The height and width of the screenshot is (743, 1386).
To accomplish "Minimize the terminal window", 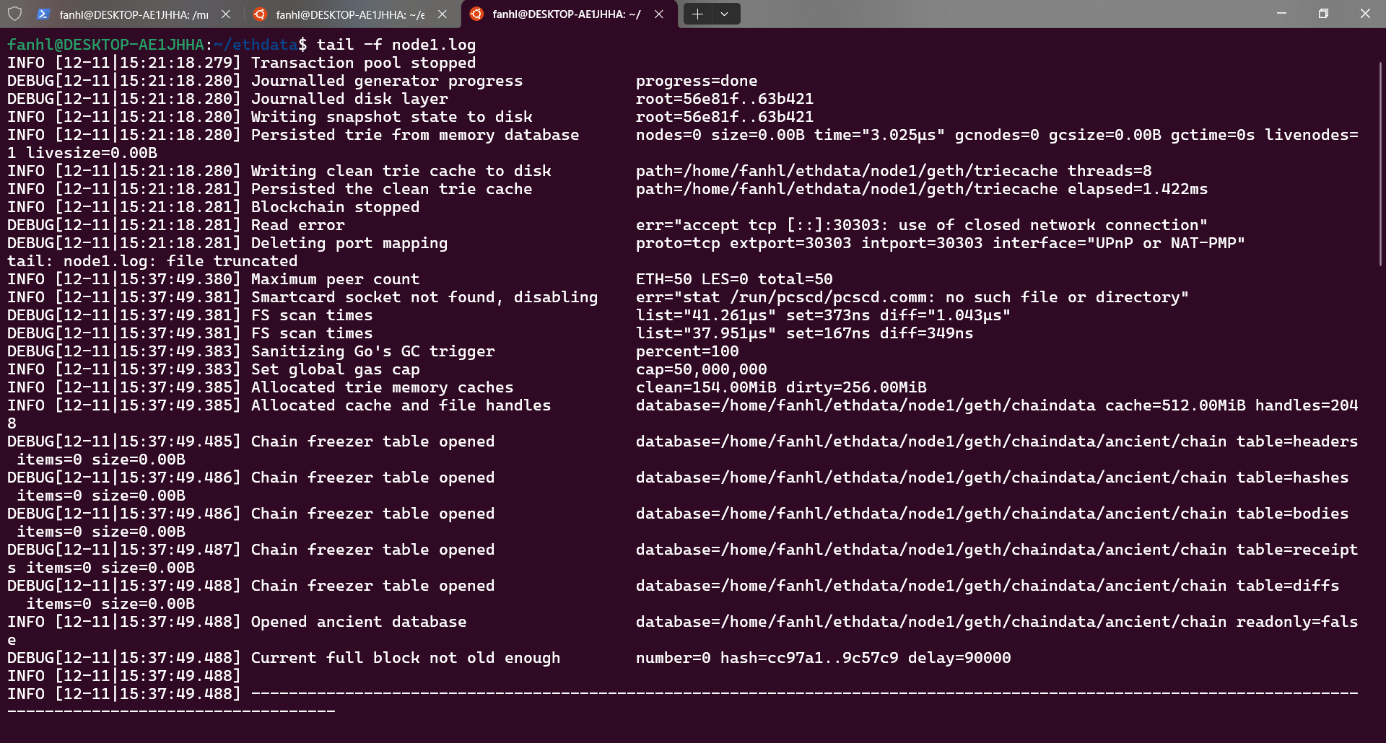I will click(x=1282, y=14).
